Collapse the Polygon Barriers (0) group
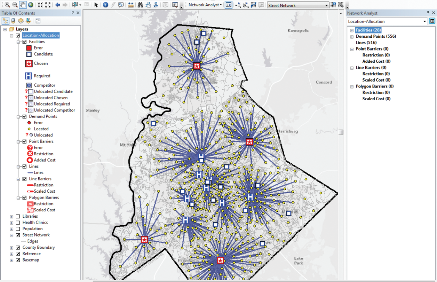 tap(352, 87)
